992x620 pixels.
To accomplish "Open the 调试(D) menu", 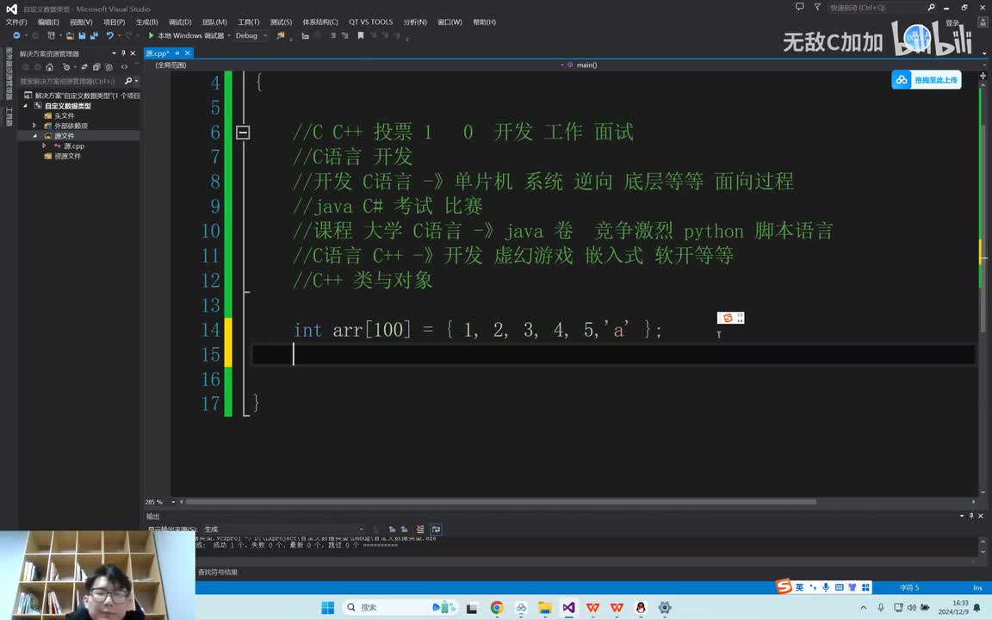I will tap(180, 22).
